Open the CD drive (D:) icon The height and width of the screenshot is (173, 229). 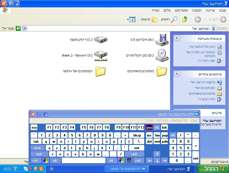[x=162, y=55]
